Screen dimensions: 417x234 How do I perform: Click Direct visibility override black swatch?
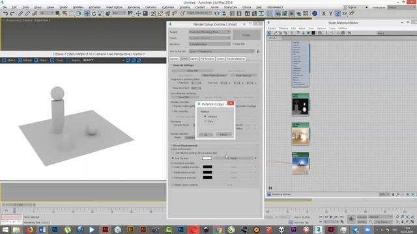point(207,167)
